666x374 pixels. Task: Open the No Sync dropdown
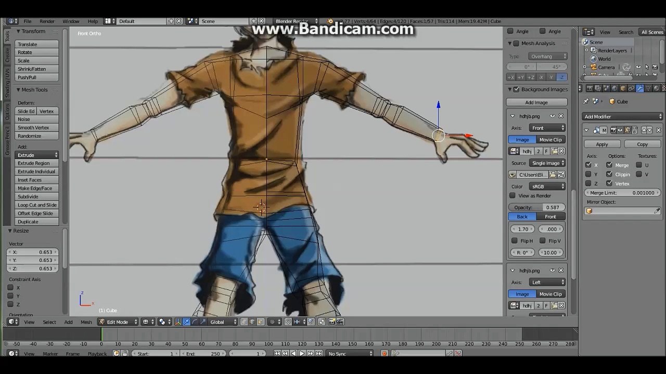(350, 354)
